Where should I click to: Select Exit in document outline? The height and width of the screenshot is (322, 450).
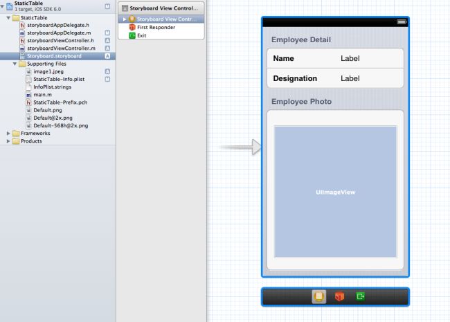(x=142, y=35)
